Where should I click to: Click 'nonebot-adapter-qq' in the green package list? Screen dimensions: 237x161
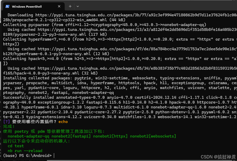(28, 136)
